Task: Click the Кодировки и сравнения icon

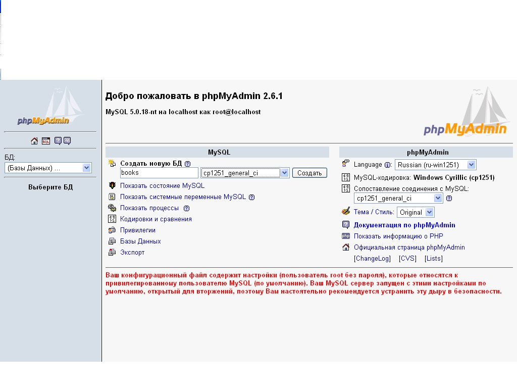Action: (x=112, y=219)
